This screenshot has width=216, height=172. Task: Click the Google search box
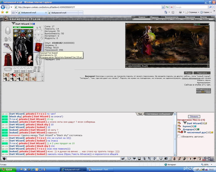[x=191, y=7]
